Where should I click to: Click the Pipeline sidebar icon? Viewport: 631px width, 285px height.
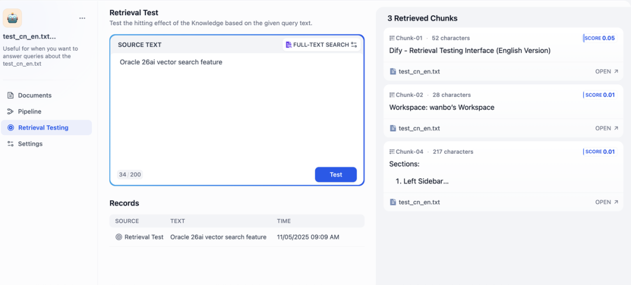11,111
